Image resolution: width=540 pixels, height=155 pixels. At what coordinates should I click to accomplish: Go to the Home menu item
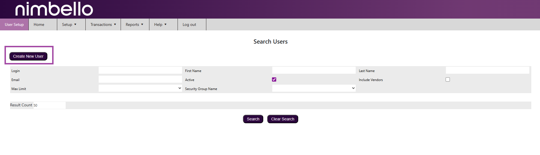coord(39,24)
